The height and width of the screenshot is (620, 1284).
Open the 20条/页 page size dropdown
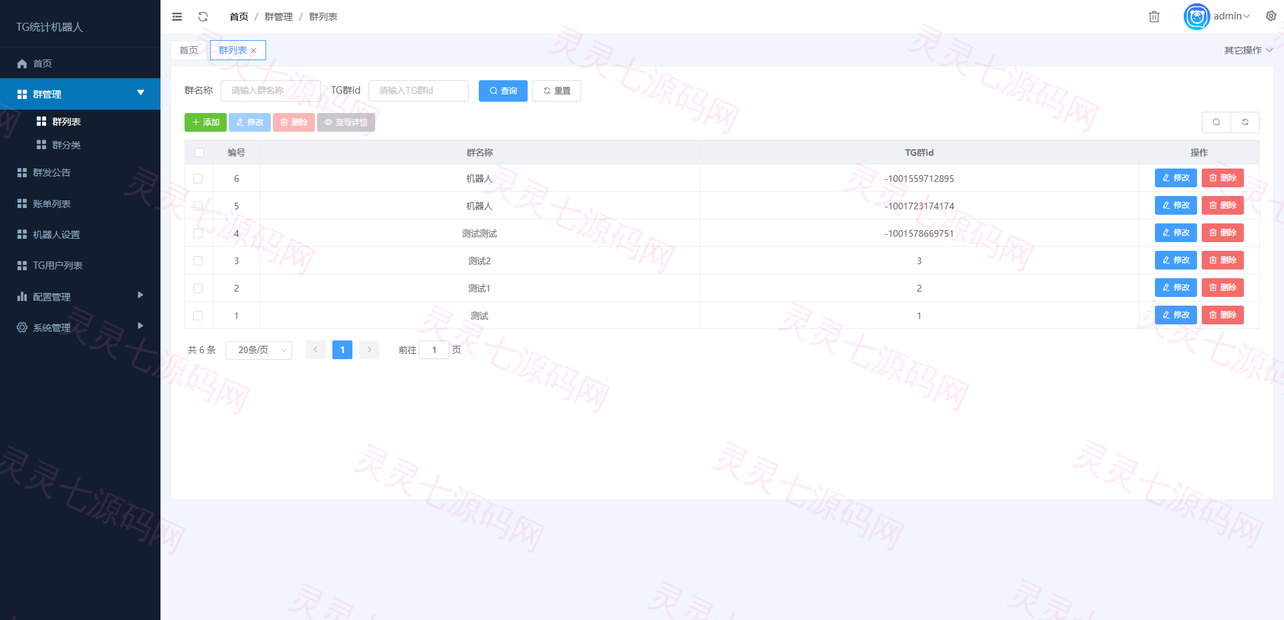pos(259,350)
